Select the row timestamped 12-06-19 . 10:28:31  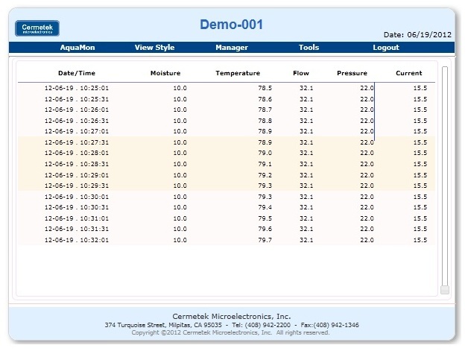point(227,165)
